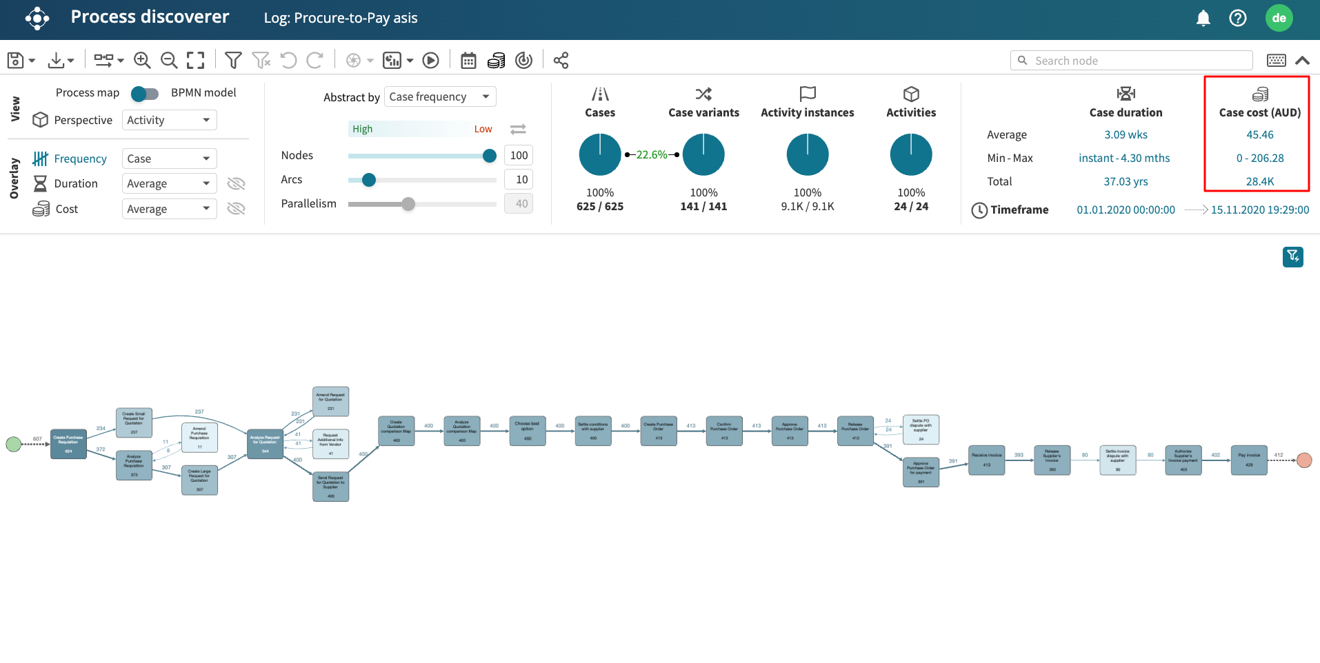Open the save dropdown menu in toolbar
The image size is (1320, 663).
21,61
